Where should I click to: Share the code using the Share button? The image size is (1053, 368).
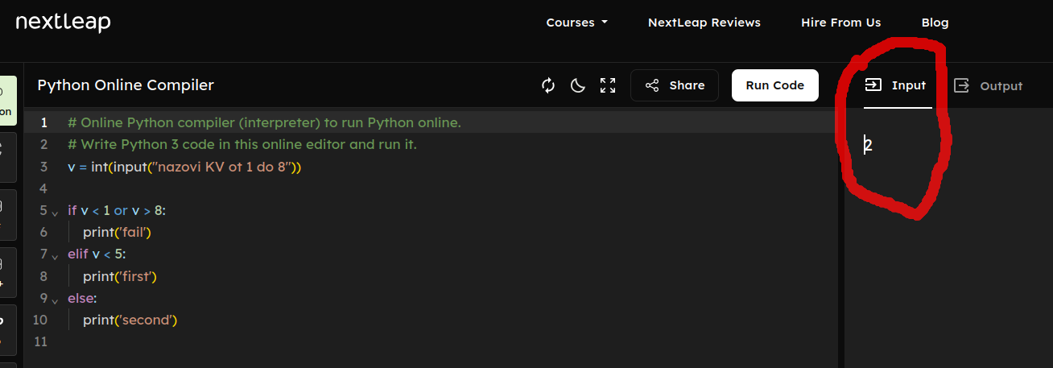pos(675,85)
